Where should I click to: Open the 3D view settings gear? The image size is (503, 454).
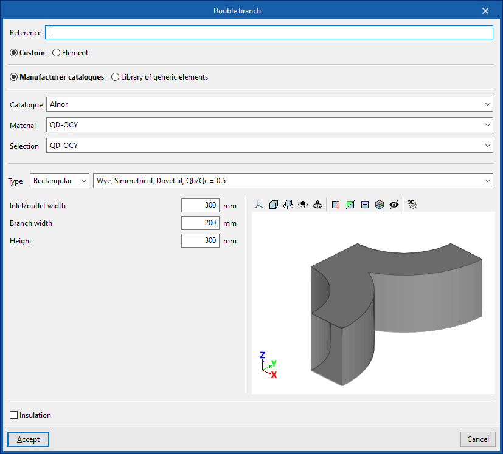click(x=412, y=205)
